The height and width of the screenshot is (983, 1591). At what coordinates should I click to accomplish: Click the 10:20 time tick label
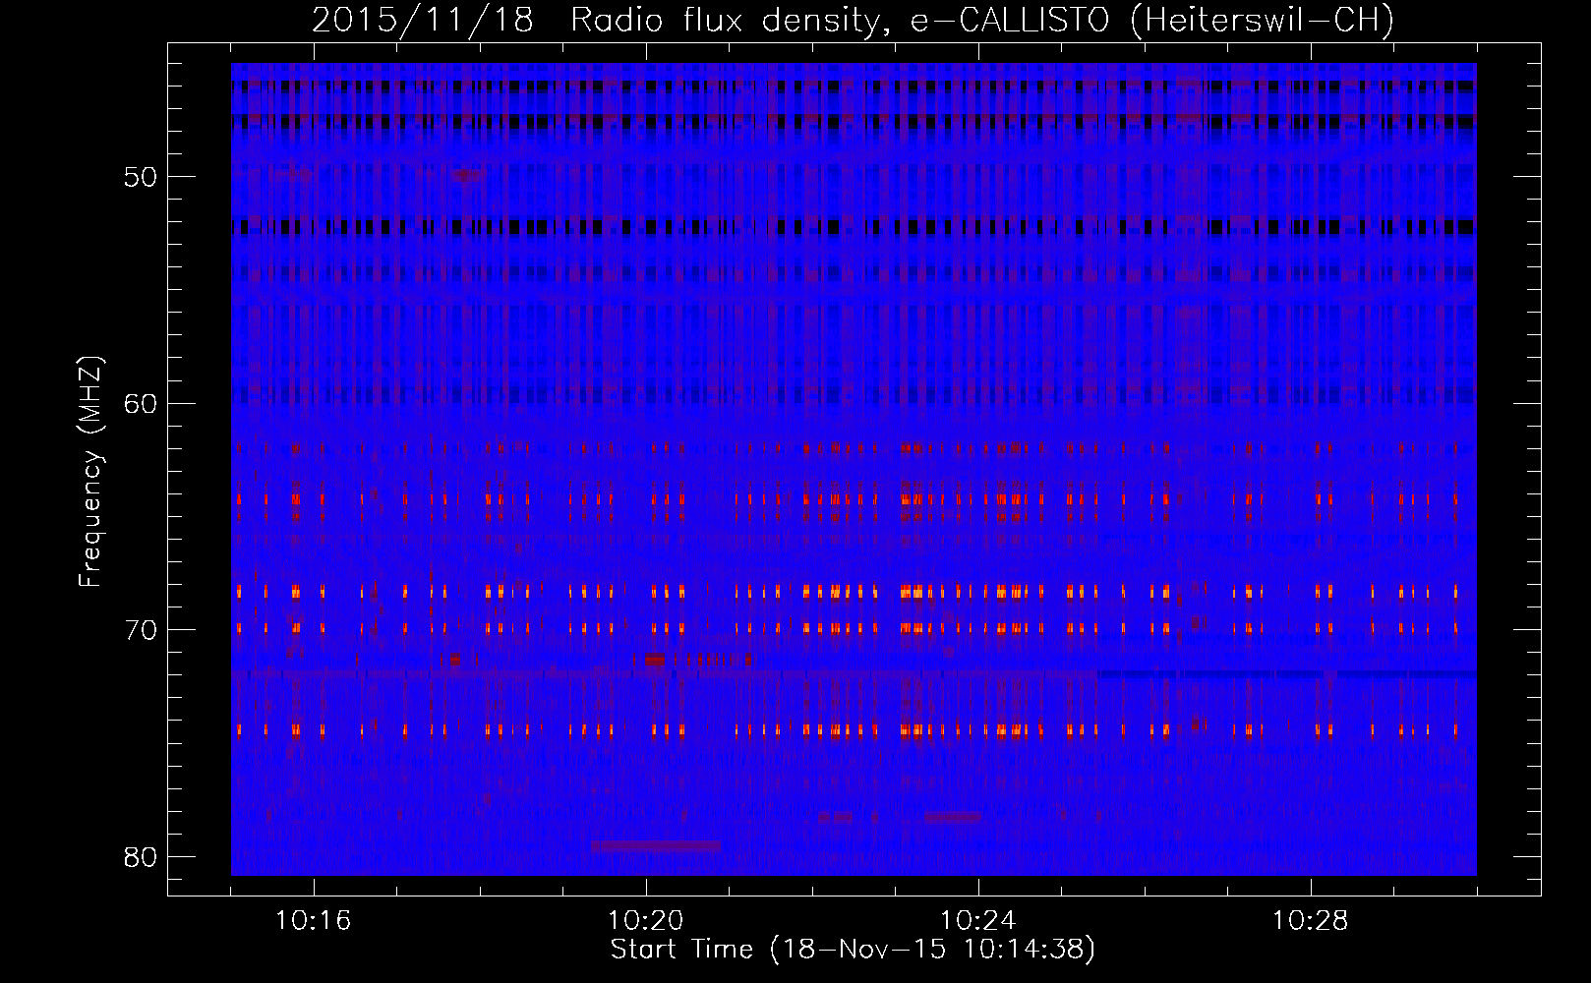coord(646,921)
